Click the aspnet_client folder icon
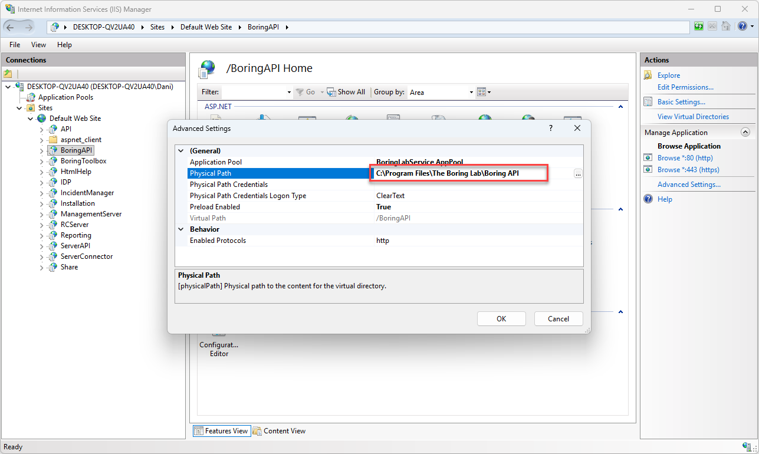 [x=52, y=140]
